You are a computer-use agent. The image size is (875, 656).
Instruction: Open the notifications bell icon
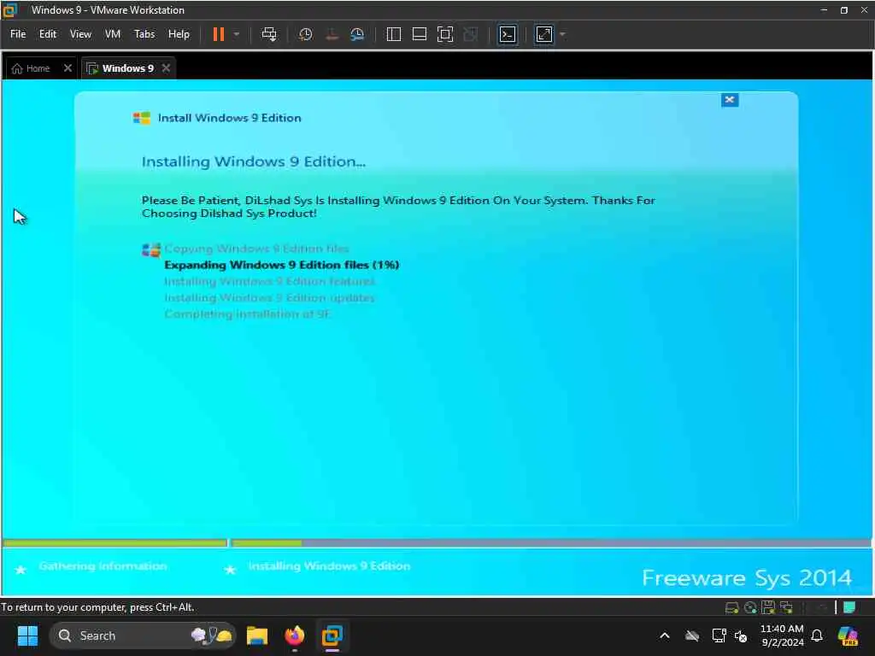817,635
